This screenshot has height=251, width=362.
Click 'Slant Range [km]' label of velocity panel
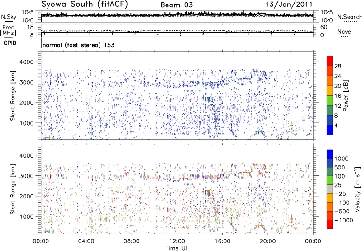pyautogui.click(x=13, y=189)
